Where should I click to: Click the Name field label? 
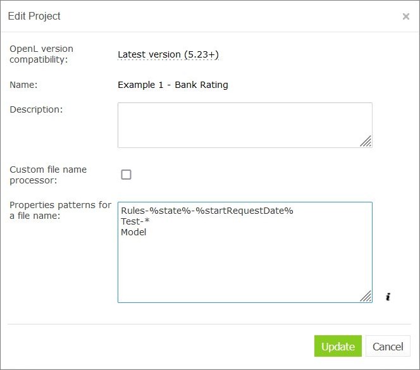point(24,85)
